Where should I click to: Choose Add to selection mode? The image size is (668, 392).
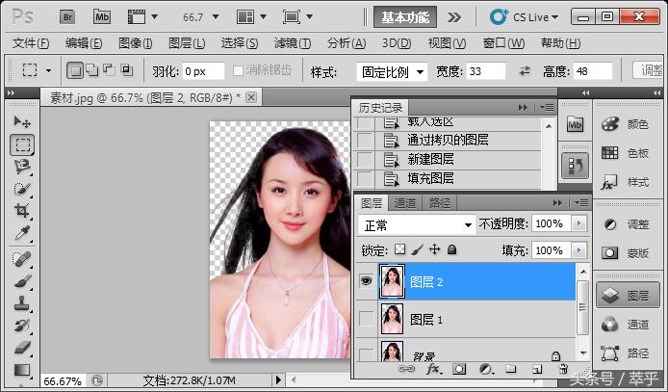point(92,70)
